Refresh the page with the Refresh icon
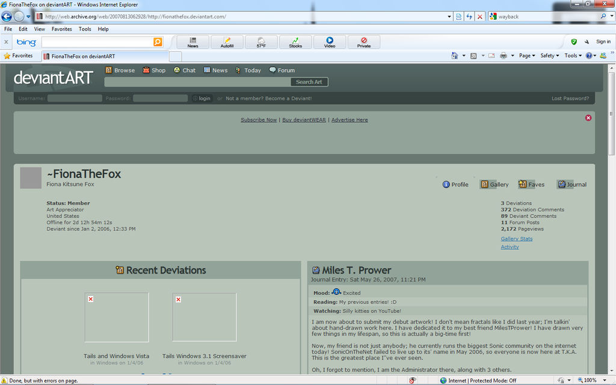Image resolution: width=616 pixels, height=385 pixels. tap(469, 16)
